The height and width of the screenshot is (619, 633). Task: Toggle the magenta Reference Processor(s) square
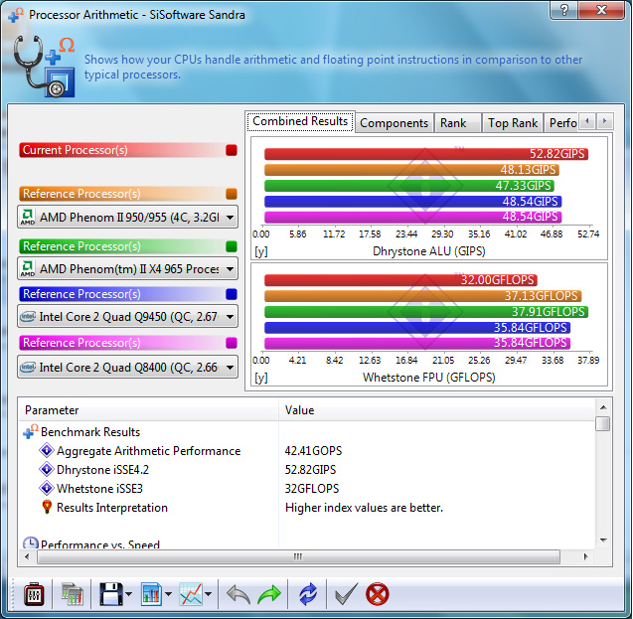tap(232, 343)
